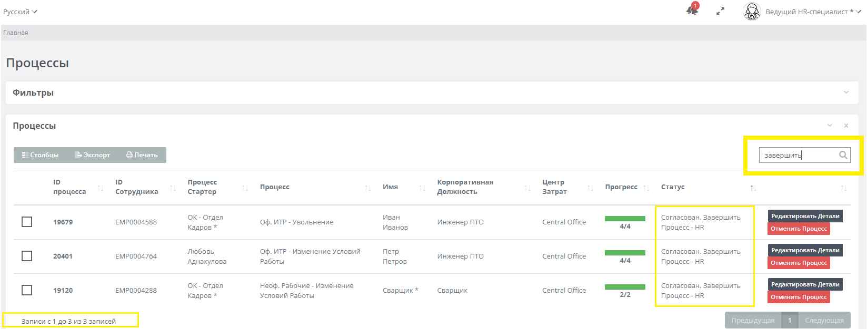The image size is (867, 329).
Task: Collapse the Процессы panel chevron
Action: pos(830,126)
